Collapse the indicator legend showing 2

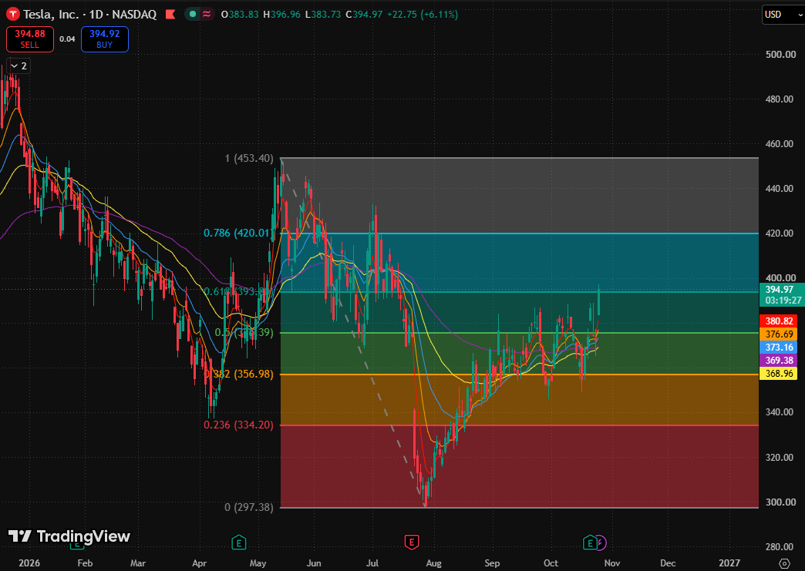(x=19, y=66)
